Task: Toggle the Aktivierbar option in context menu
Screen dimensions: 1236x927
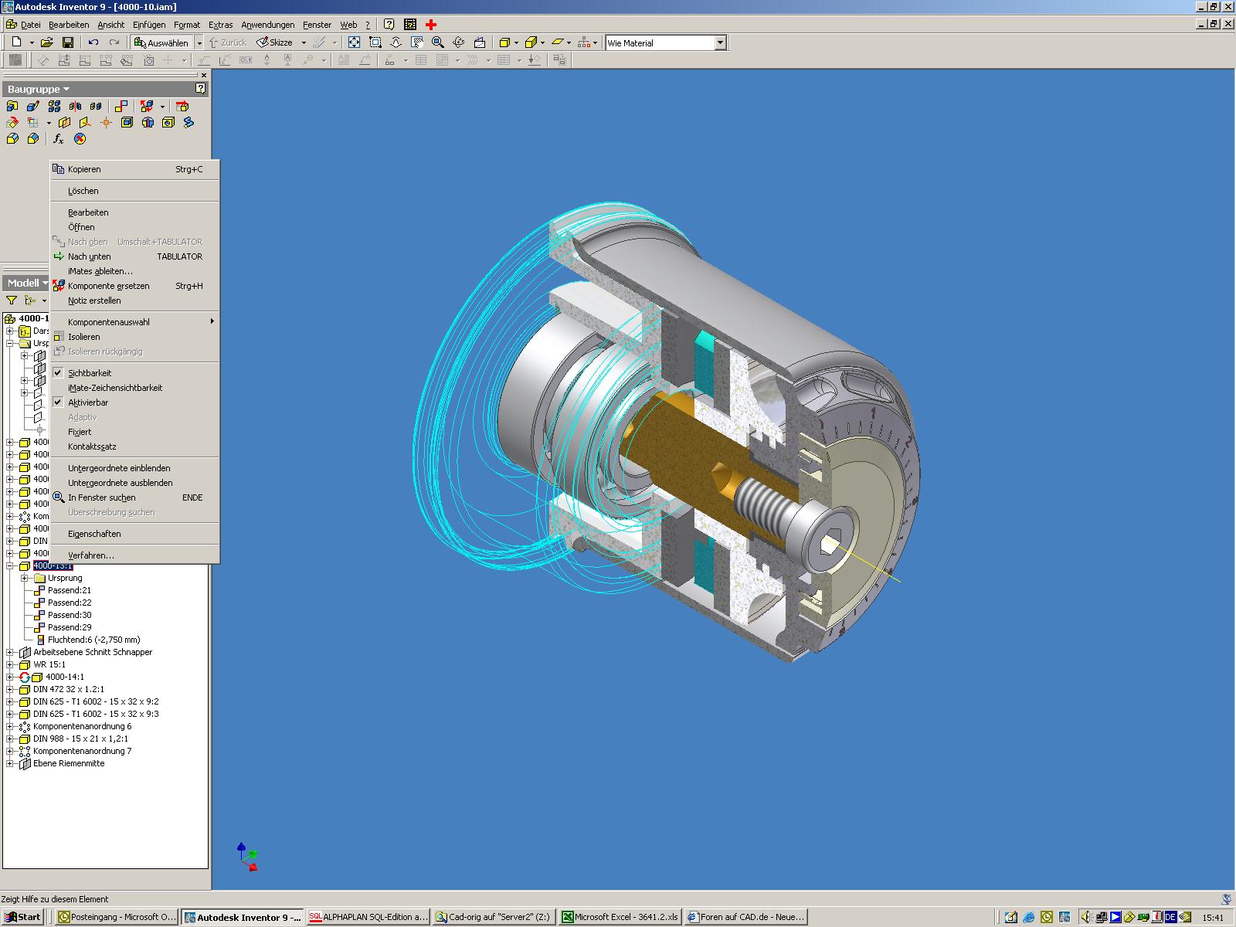Action: (x=88, y=402)
